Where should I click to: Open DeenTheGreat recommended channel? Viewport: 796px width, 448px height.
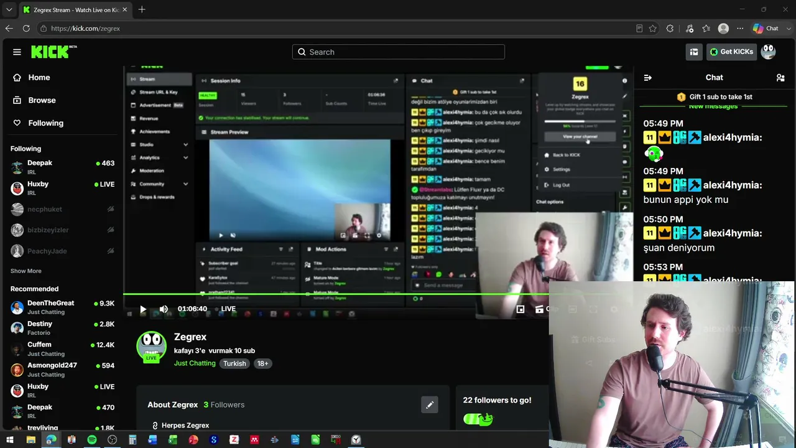tap(62, 307)
